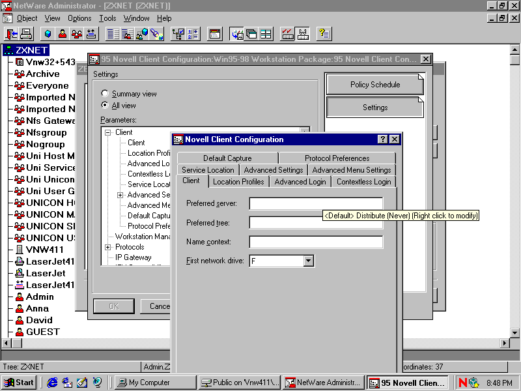Image resolution: width=521 pixels, height=391 pixels.
Task: Switch to the Default Capture tab
Action: pyautogui.click(x=227, y=158)
